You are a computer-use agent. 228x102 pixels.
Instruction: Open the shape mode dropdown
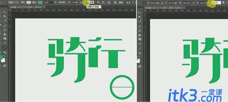click(13, 3)
